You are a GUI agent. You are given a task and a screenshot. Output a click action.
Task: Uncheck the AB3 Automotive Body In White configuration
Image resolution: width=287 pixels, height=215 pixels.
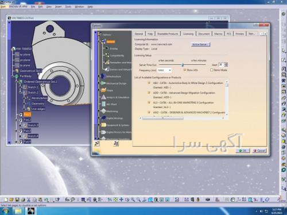149,83
